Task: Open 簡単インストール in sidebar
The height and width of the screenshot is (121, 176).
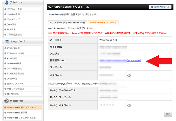Action: (23, 83)
